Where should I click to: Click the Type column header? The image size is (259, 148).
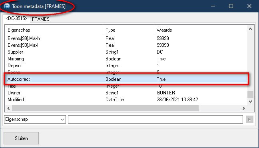point(129,30)
